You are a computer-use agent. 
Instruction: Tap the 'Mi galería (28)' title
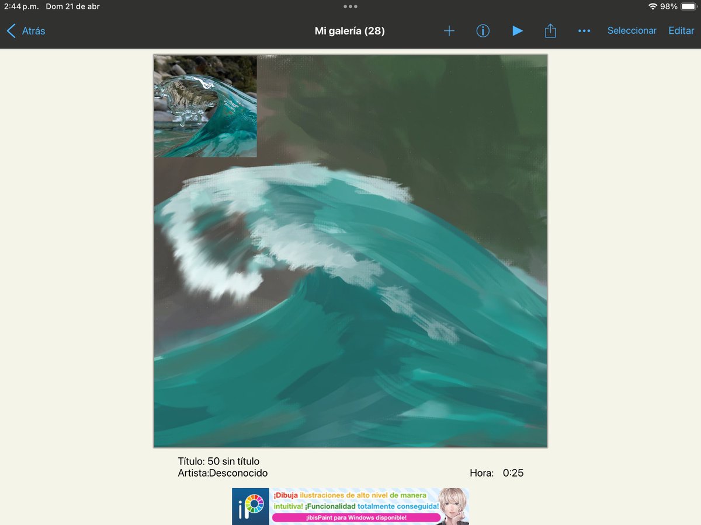(350, 31)
